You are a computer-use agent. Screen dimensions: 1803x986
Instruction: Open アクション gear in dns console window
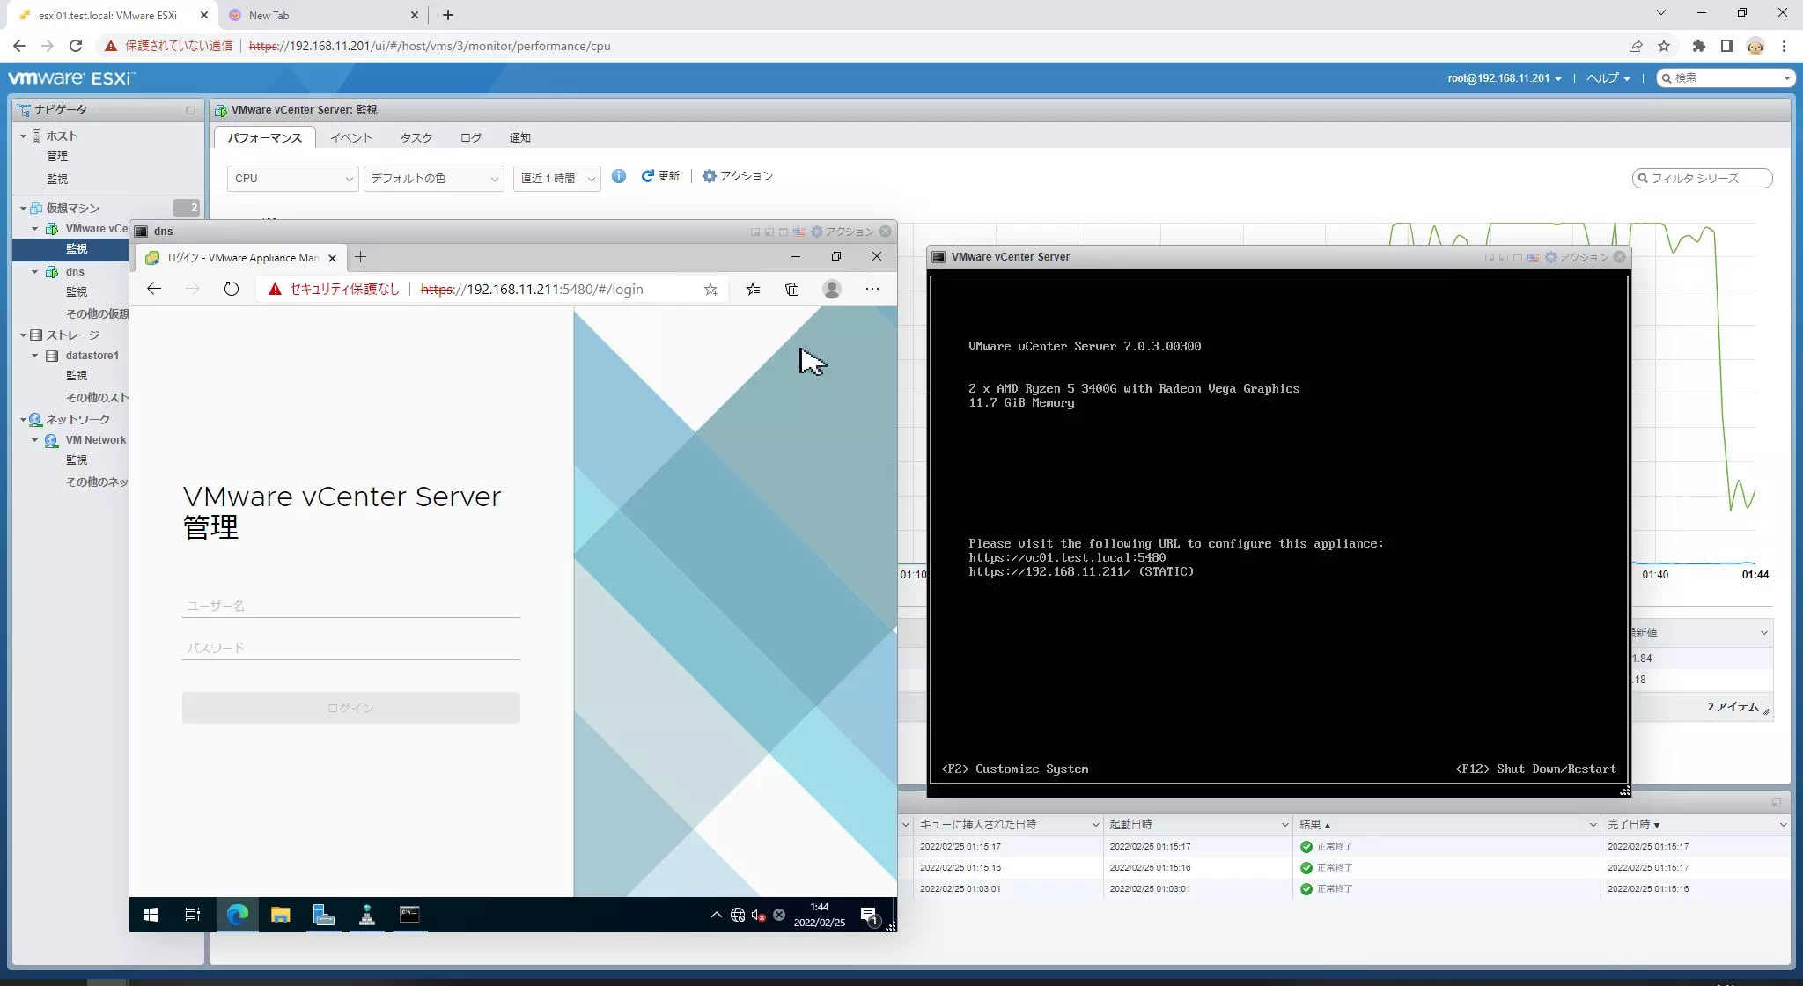tap(843, 232)
